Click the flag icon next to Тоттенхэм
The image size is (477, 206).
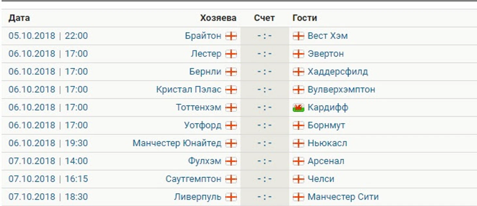pyautogui.click(x=231, y=108)
